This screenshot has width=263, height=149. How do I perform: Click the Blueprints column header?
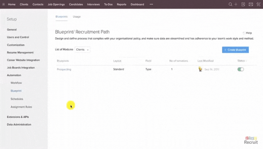(63, 61)
